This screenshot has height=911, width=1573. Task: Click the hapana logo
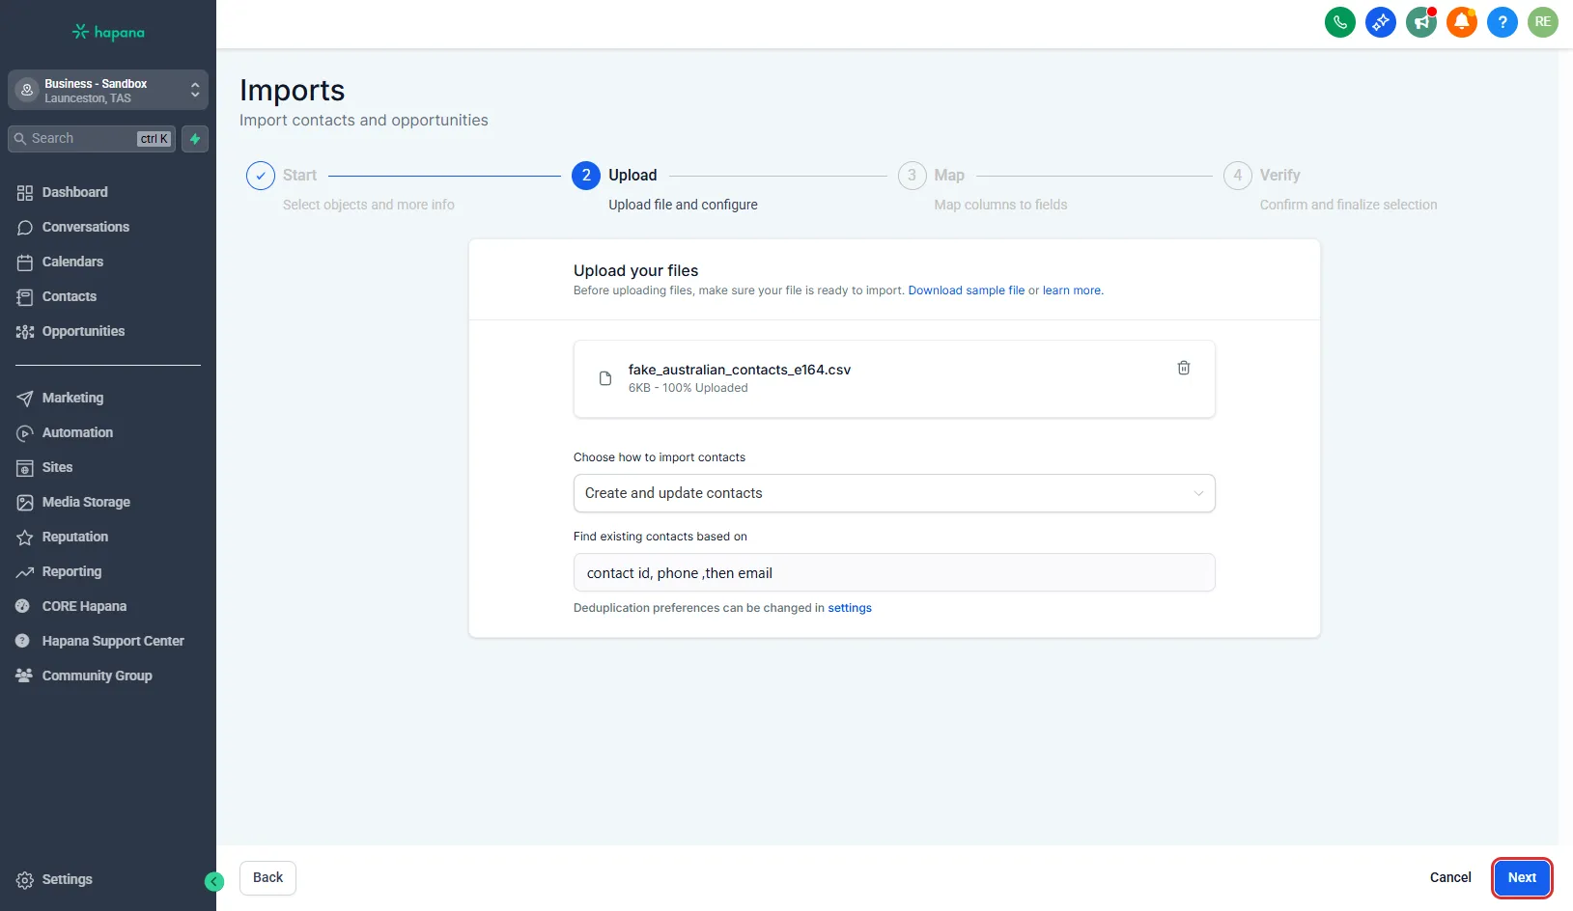pyautogui.click(x=108, y=33)
